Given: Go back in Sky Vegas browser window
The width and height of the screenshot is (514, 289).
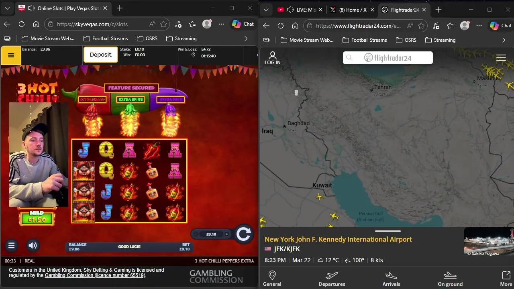Looking at the screenshot, I should tap(7, 24).
